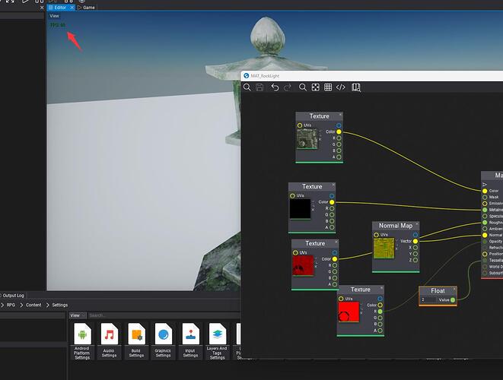Switch to the Game tab
Image resolution: width=503 pixels, height=380 pixels.
pos(86,8)
